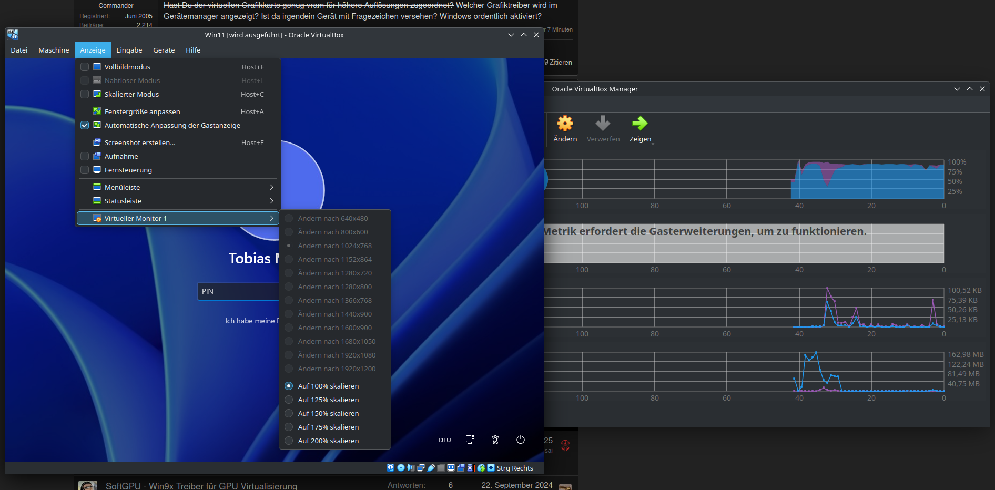Screen dimensions: 995x490
Task: Click the optical drive status bar icon
Action: point(401,468)
